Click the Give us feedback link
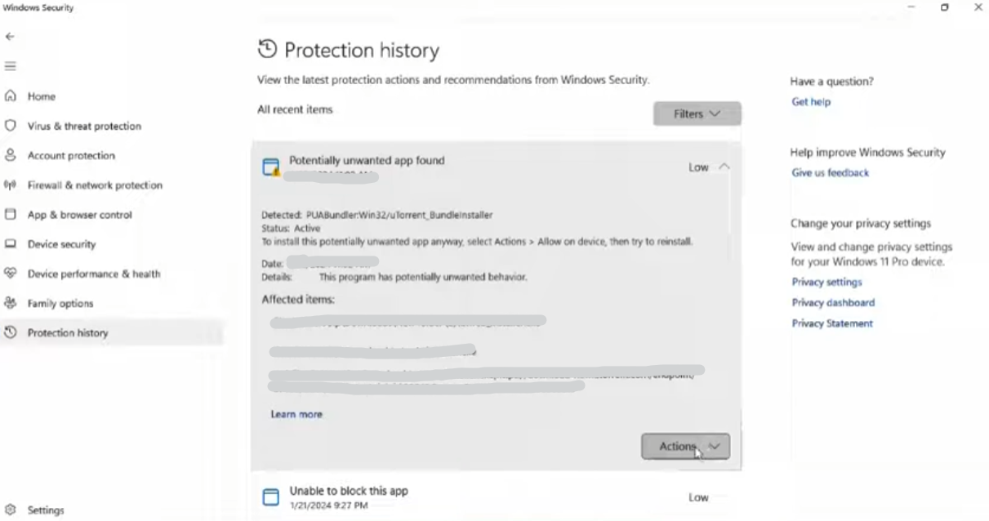Viewport: 989px width, 521px height. pyautogui.click(x=830, y=173)
